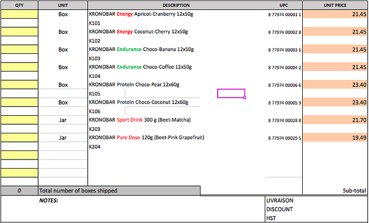Select the K101 product code cell
Viewport: 369px width, 223px height.
pyautogui.click(x=95, y=23)
